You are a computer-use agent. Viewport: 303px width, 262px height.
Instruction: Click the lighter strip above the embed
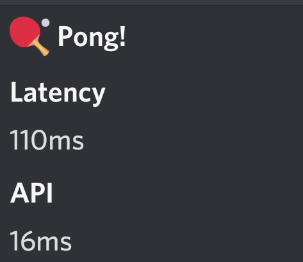coord(151,3)
